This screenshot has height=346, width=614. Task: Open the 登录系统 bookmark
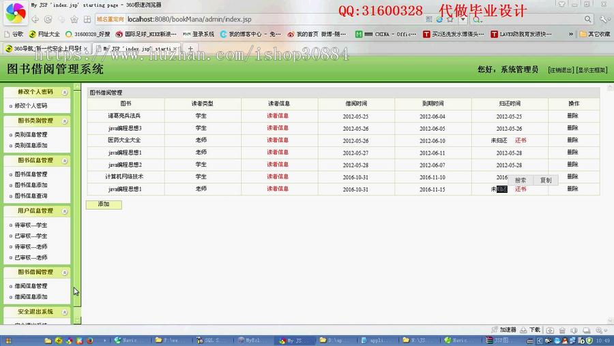pos(199,35)
